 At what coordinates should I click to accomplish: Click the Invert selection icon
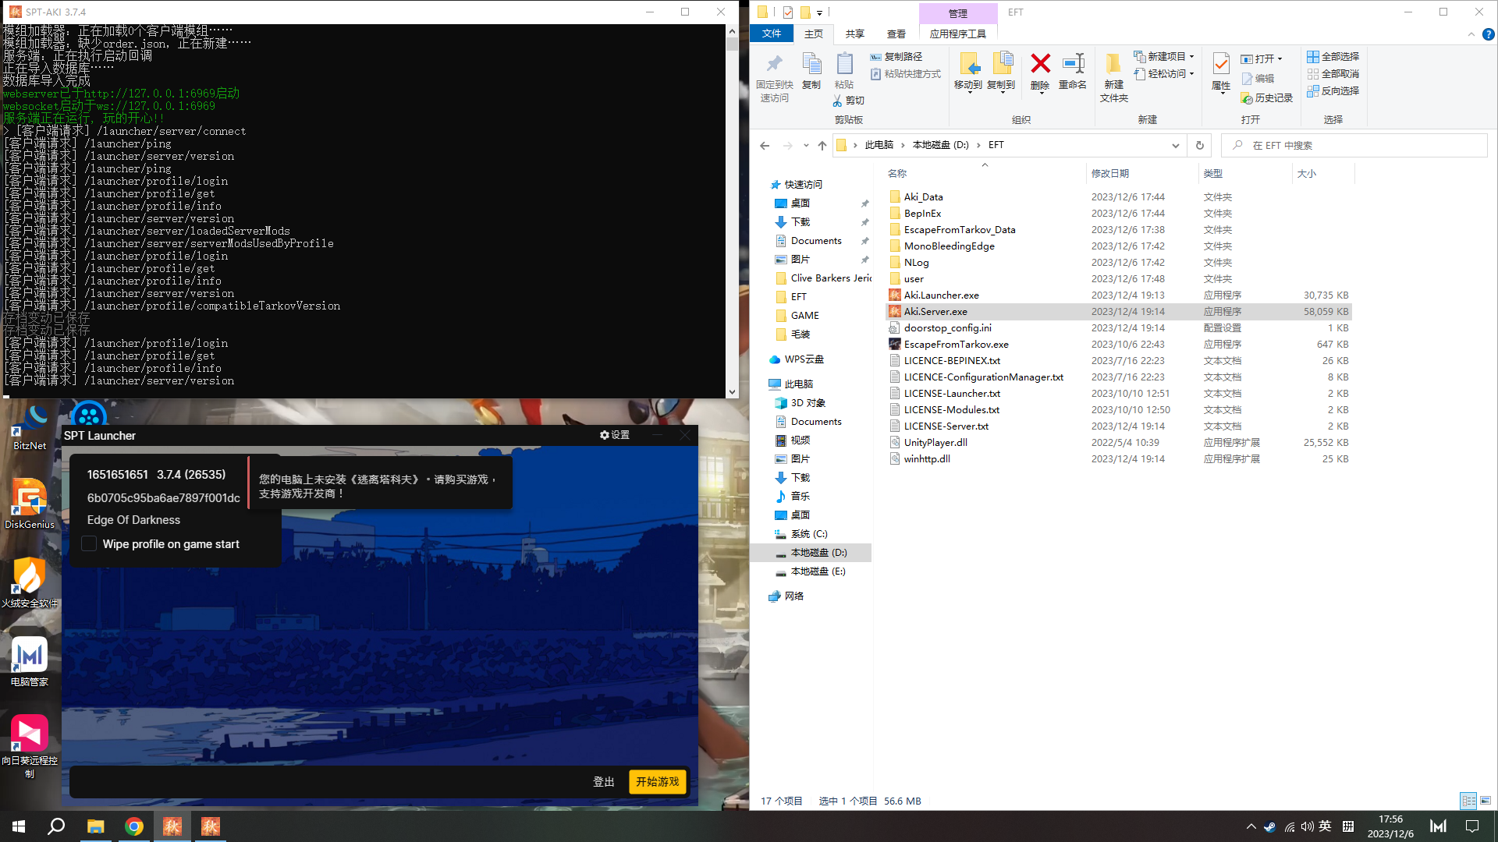click(1313, 90)
